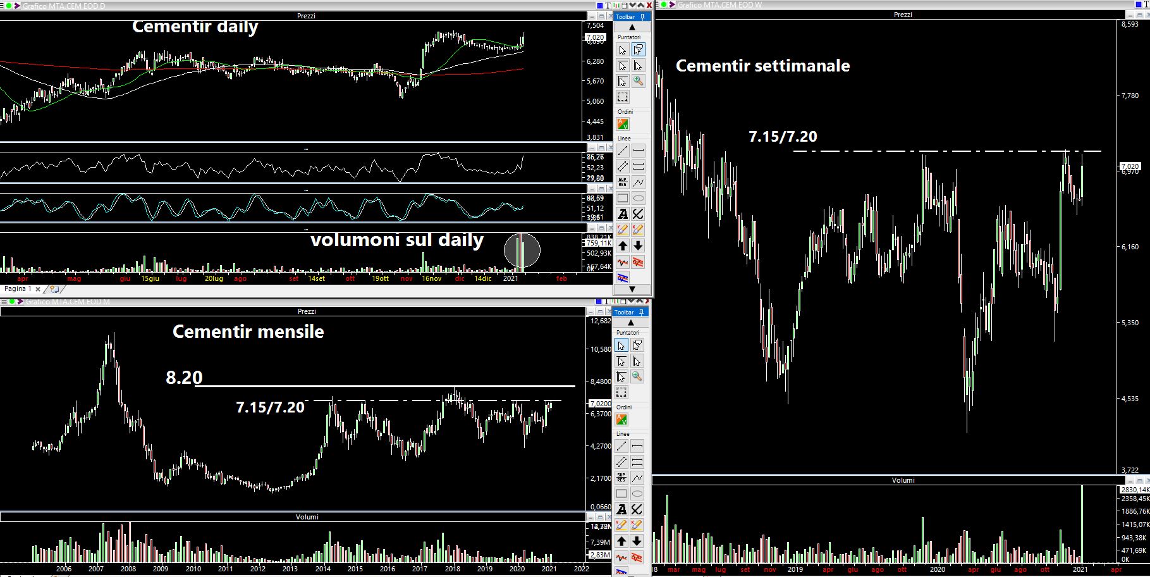The width and height of the screenshot is (1150, 577).
Task: Click down chevron in daily title bar
Action: coord(632,6)
